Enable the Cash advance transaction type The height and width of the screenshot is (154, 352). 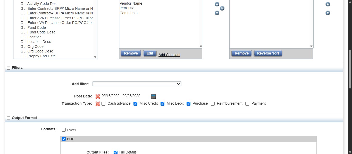click(103, 103)
